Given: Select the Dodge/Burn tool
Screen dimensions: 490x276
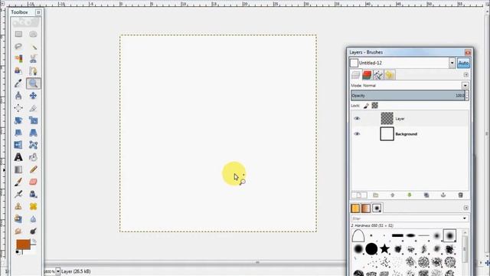Looking at the screenshot, I should pyautogui.click(x=33, y=232).
